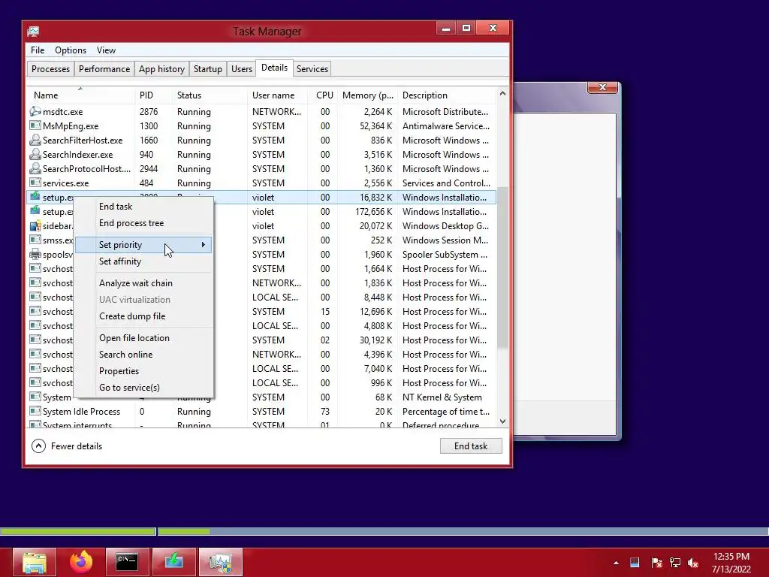Sort by the Memory column header

(x=367, y=95)
